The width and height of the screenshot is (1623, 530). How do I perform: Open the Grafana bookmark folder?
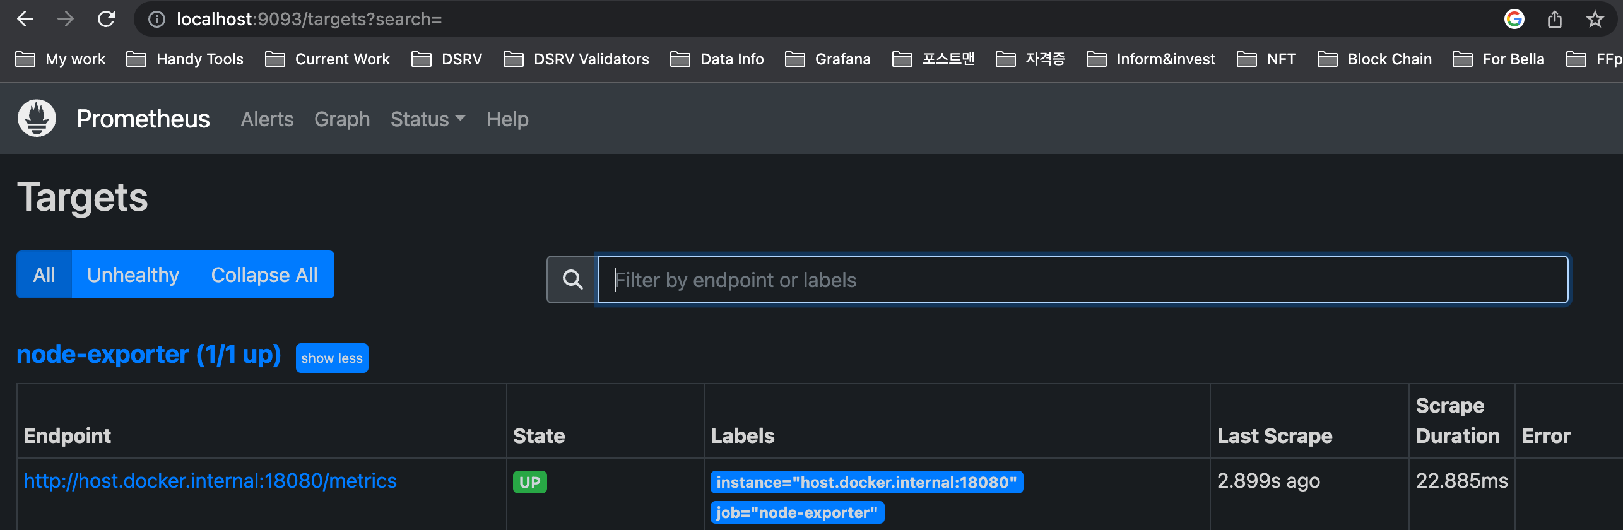(x=828, y=59)
